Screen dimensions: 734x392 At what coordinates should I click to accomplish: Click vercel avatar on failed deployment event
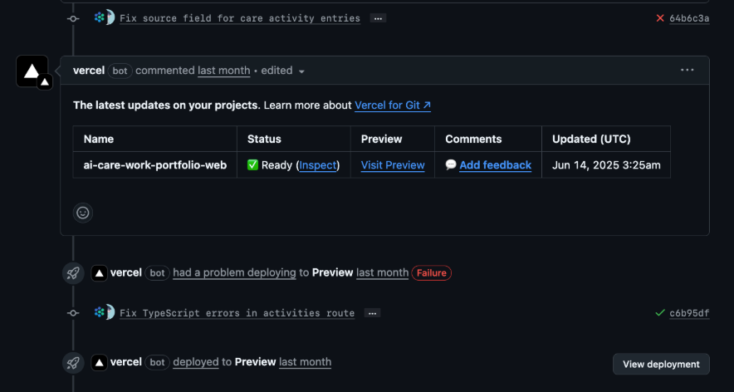pyautogui.click(x=100, y=273)
